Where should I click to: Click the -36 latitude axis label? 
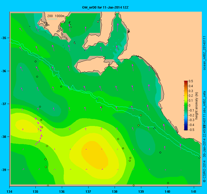pos(4,71)
